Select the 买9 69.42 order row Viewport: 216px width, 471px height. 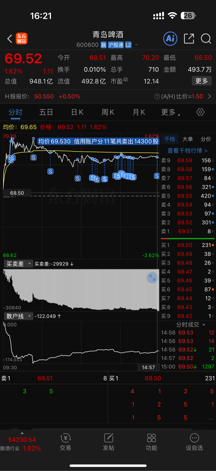pos(188,316)
